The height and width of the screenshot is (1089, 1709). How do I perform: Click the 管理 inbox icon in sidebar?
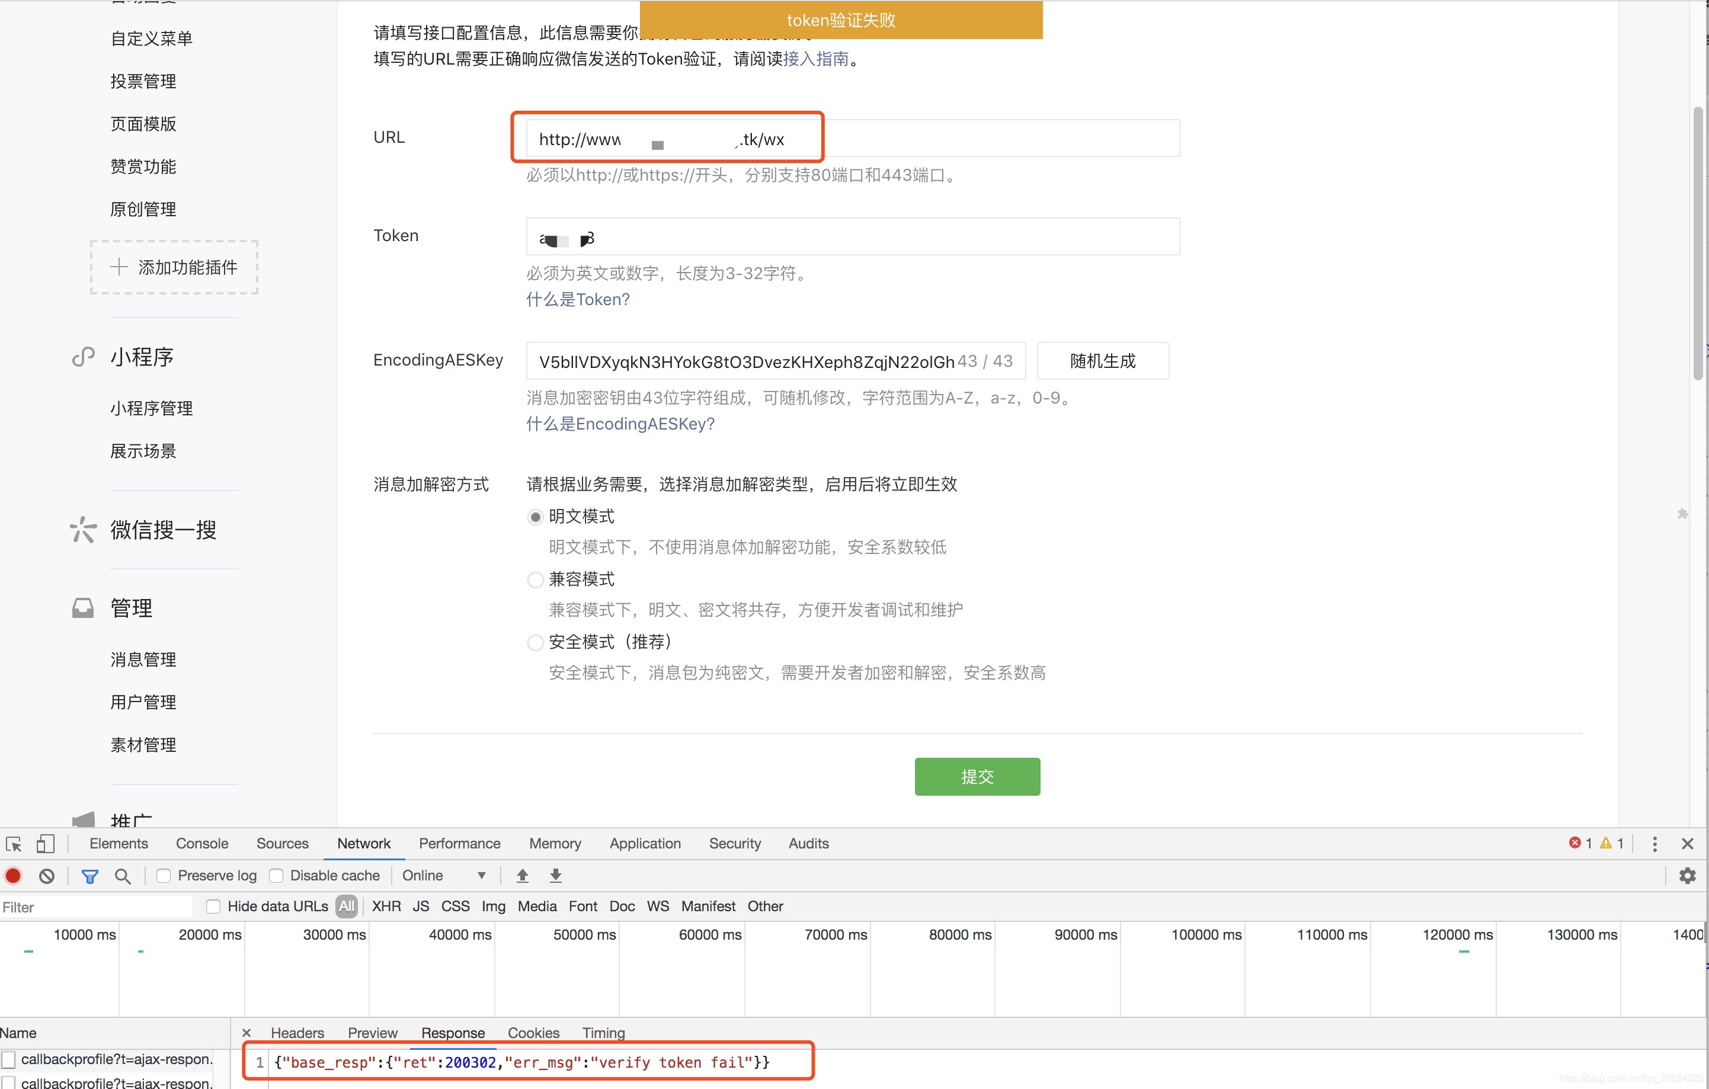[83, 607]
